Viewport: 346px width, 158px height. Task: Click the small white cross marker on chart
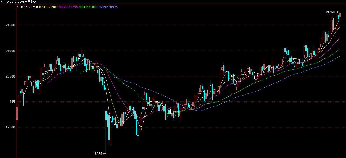[254, 77]
